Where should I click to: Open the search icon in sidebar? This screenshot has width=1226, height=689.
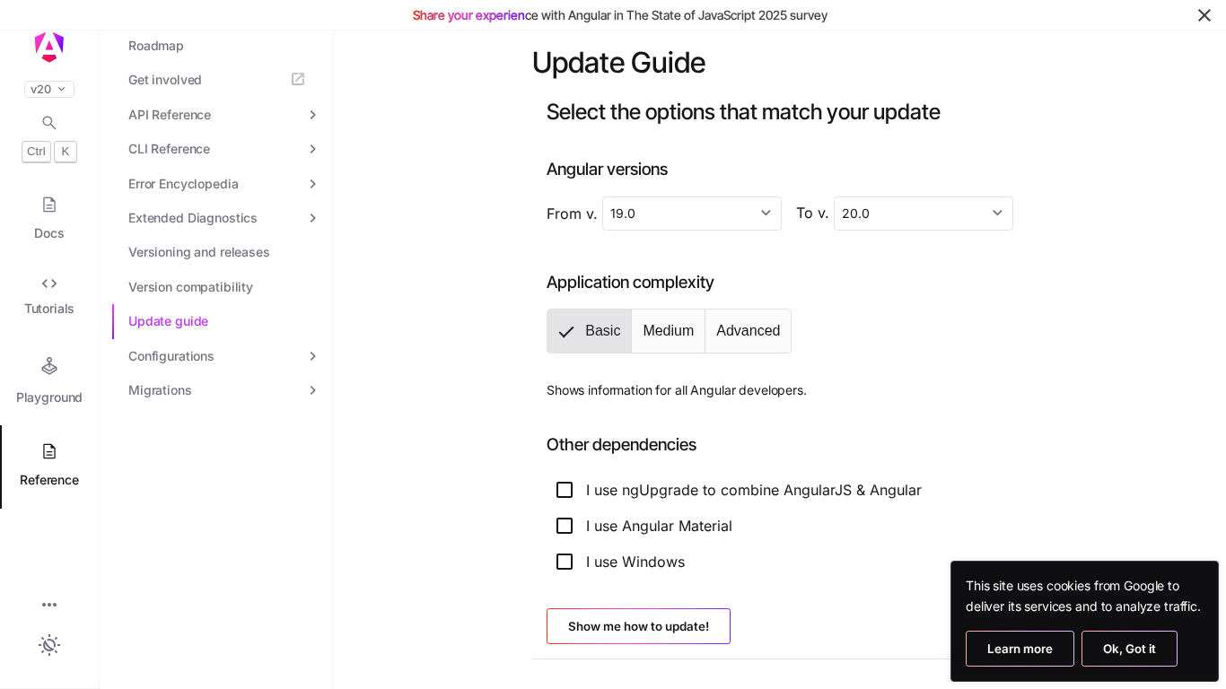point(49,123)
